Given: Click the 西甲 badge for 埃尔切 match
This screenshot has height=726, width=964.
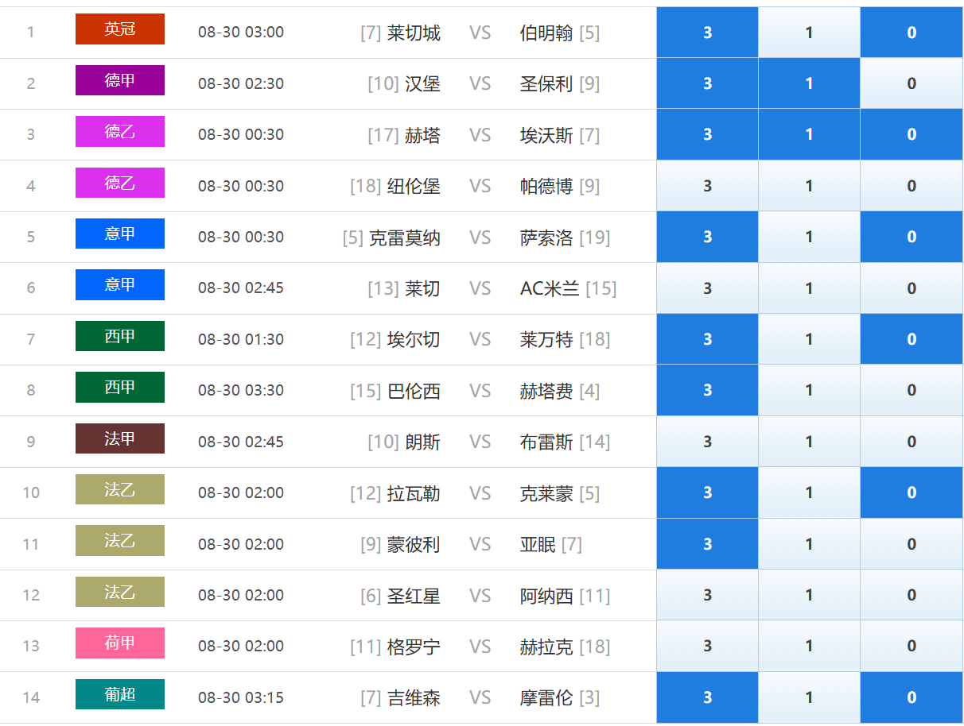Looking at the screenshot, I should tap(120, 336).
